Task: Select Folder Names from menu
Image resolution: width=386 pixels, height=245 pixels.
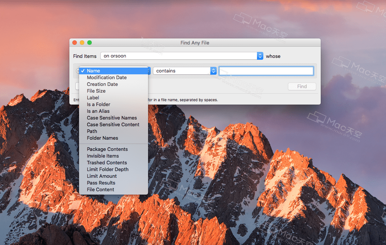Action: 113,138
